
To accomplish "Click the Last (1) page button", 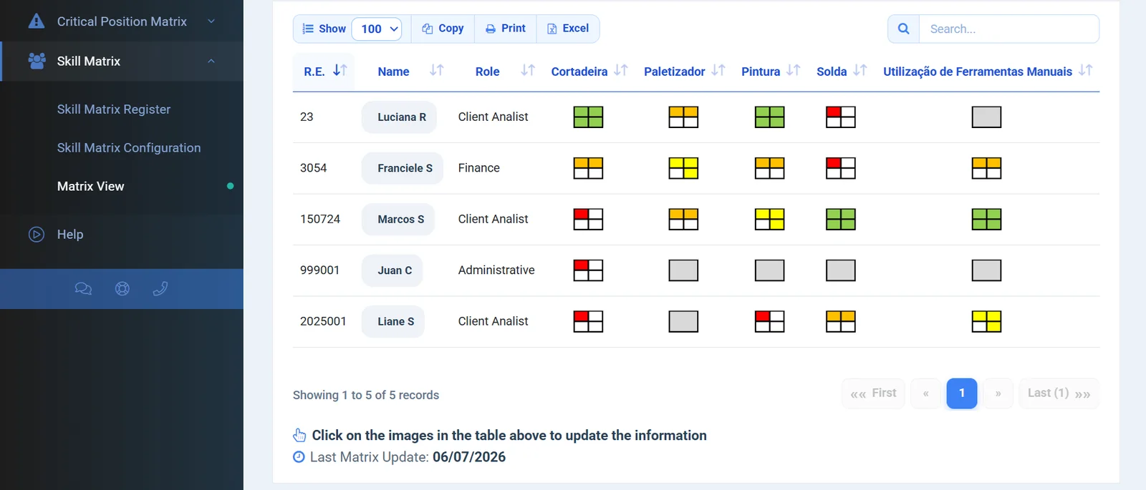I will click(1059, 393).
